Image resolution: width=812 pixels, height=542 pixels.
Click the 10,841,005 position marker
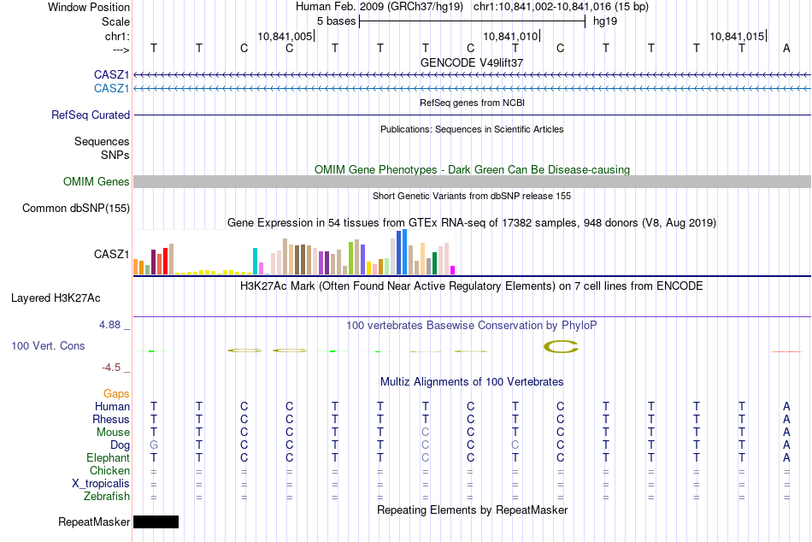pos(285,36)
